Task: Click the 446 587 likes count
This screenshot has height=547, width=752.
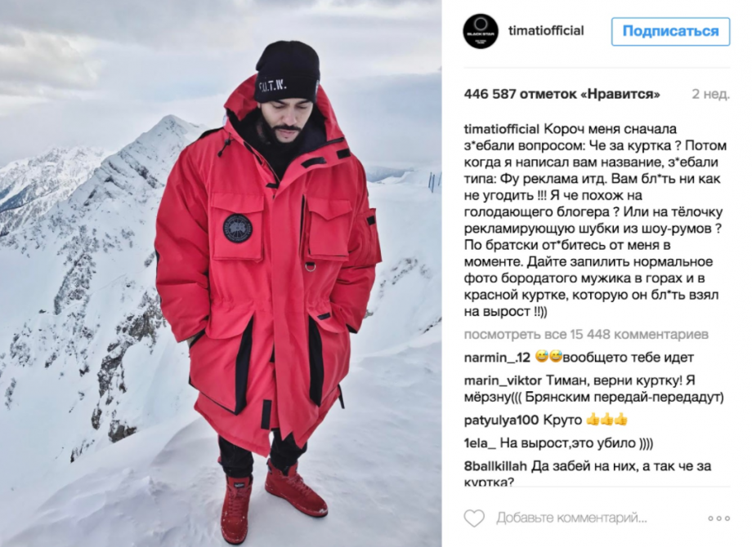Action: [562, 94]
